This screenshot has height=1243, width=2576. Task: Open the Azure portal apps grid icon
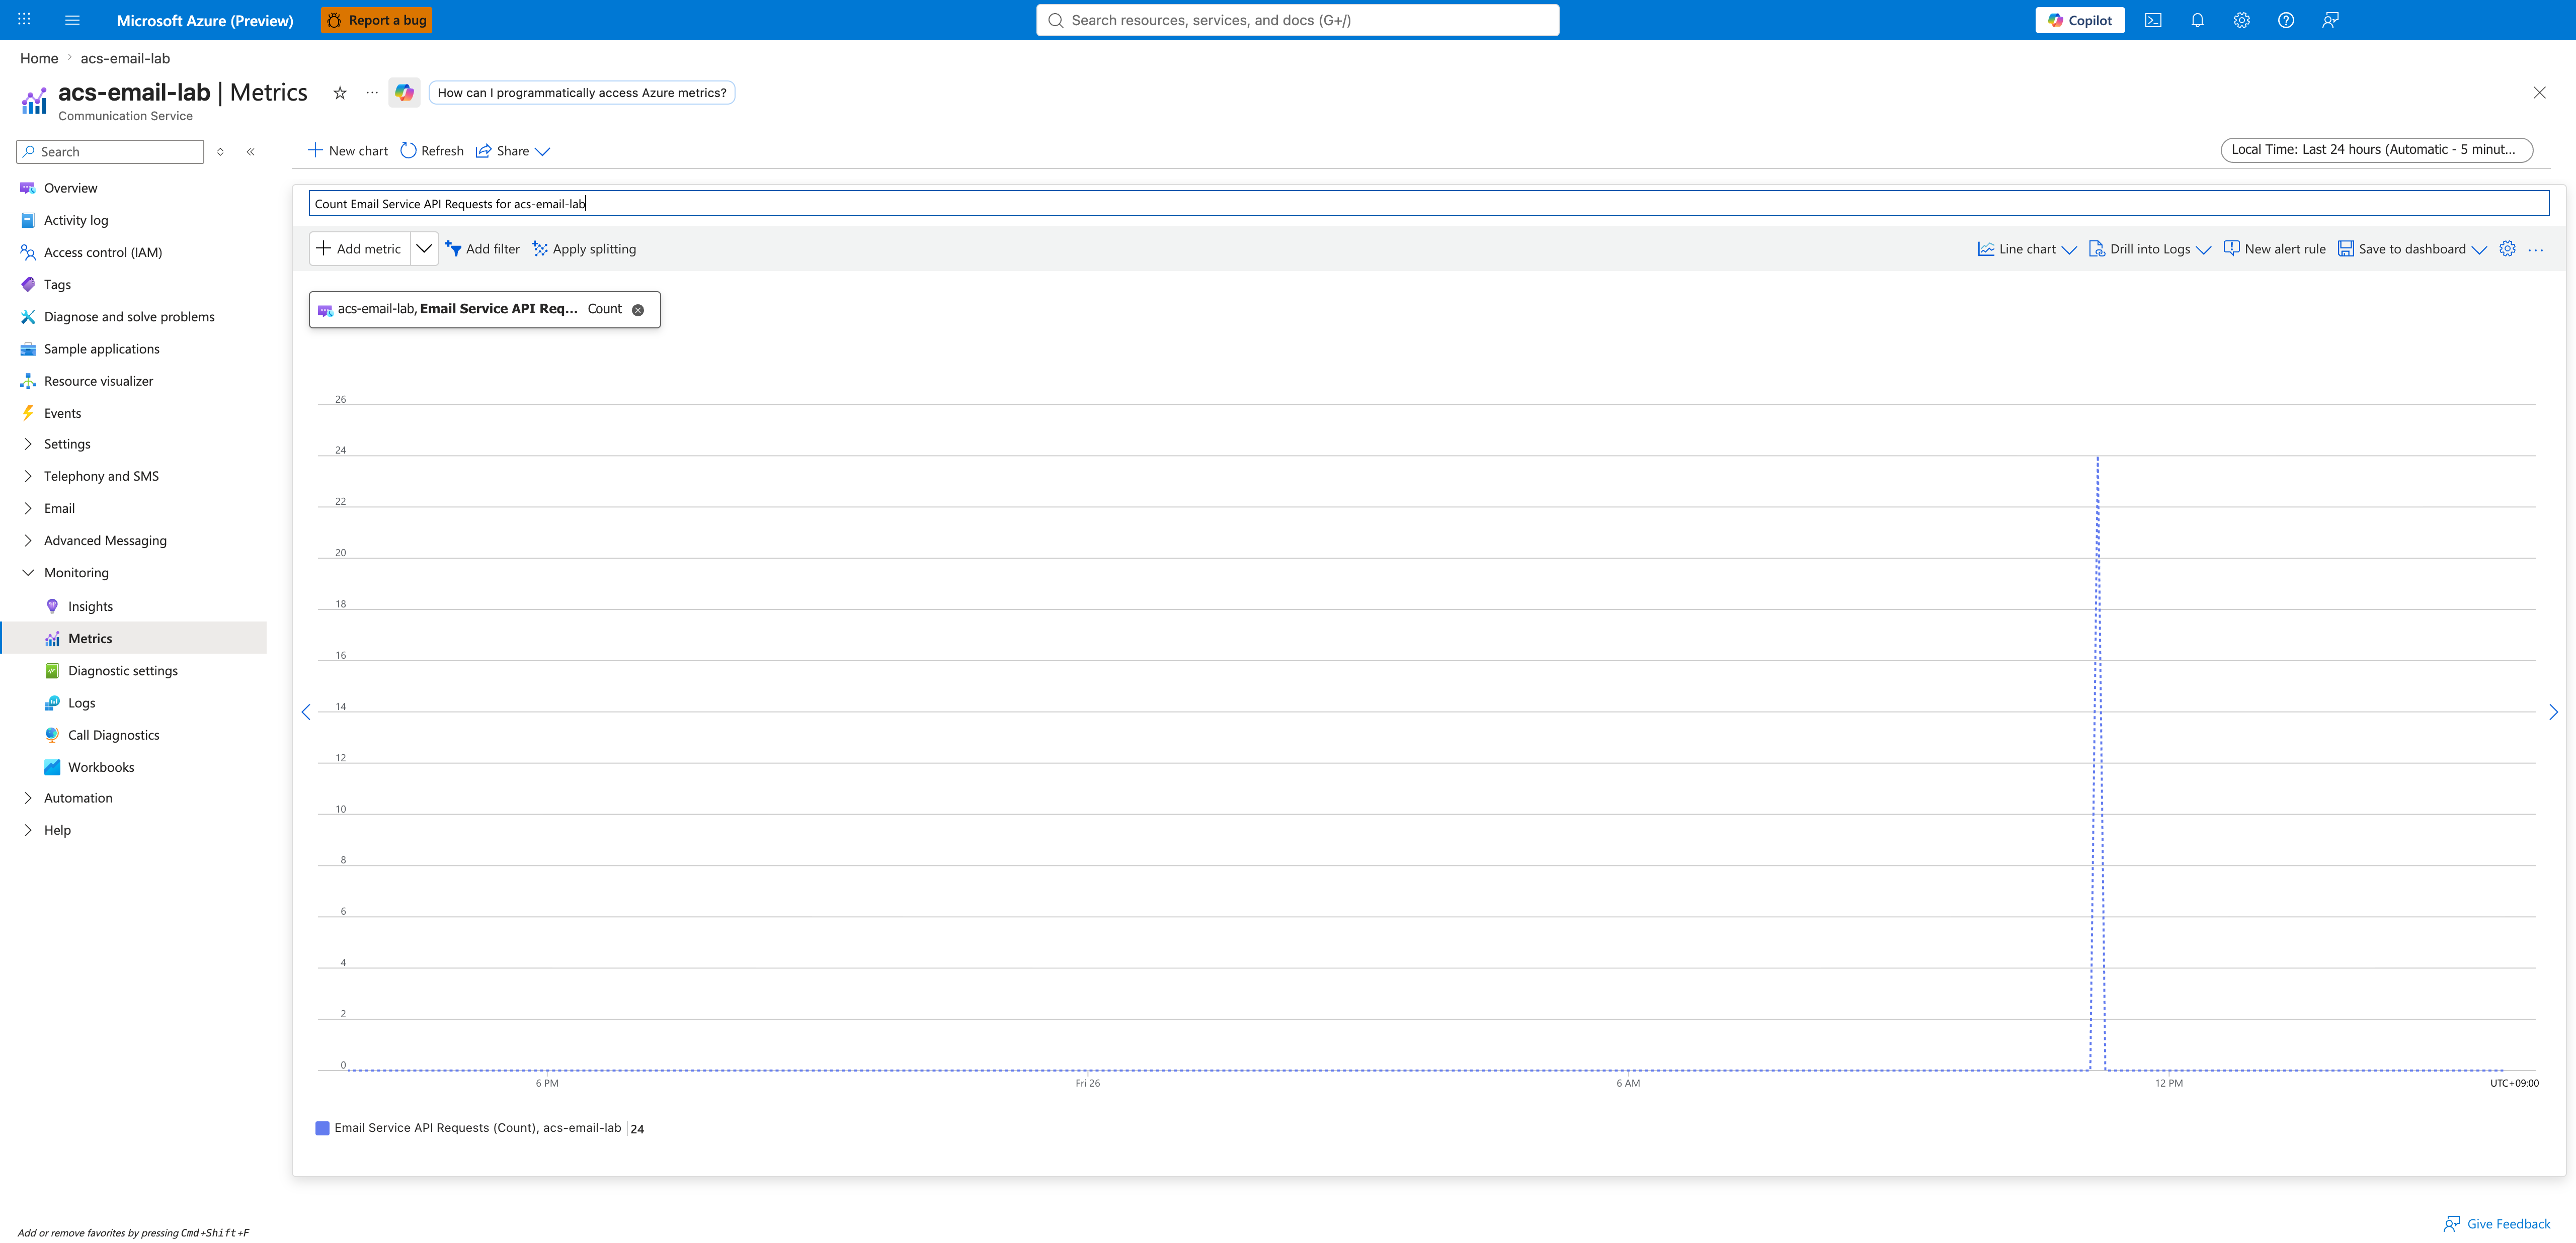click(x=25, y=20)
